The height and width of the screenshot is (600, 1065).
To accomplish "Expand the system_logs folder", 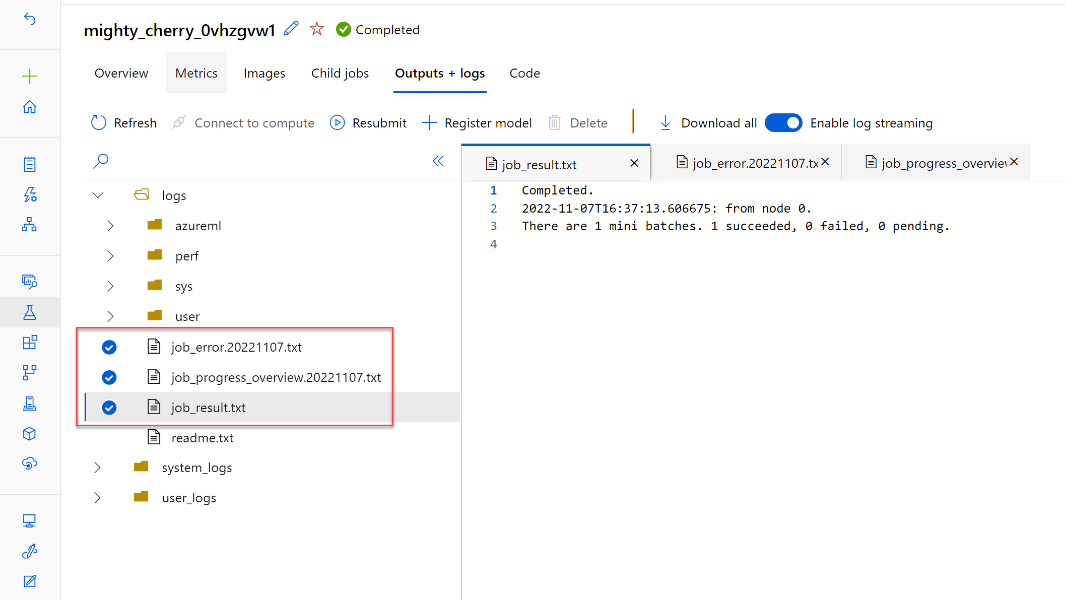I will [98, 468].
